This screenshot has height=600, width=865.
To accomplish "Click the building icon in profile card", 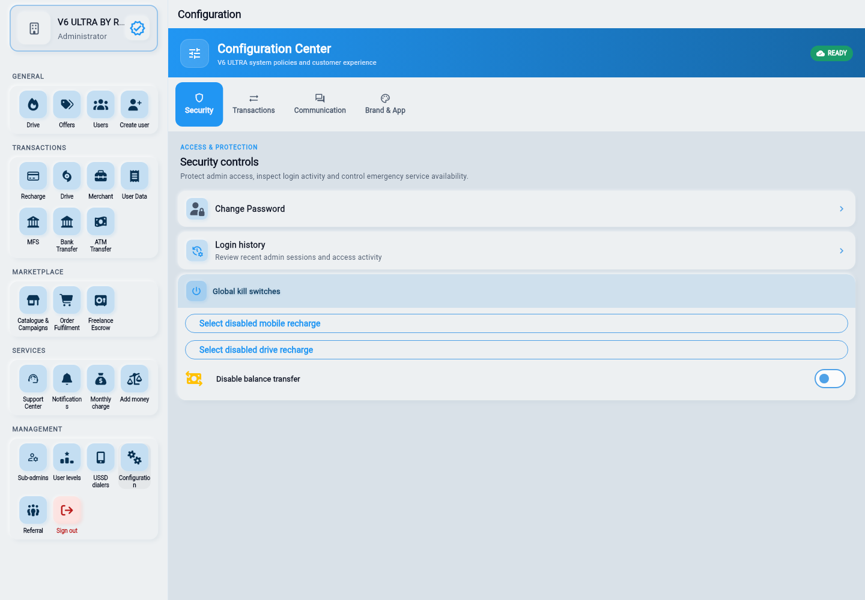I will pos(34,28).
